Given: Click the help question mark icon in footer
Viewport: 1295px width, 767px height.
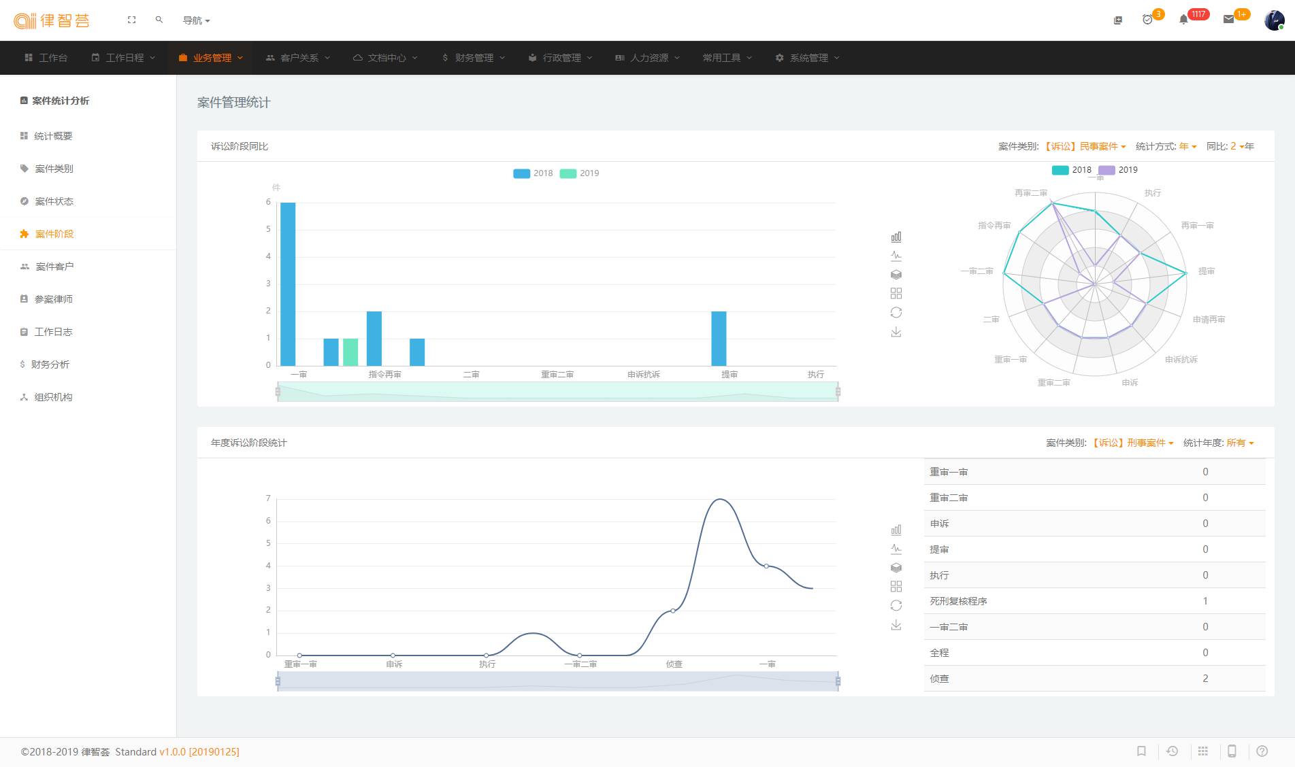Looking at the screenshot, I should pyautogui.click(x=1262, y=751).
